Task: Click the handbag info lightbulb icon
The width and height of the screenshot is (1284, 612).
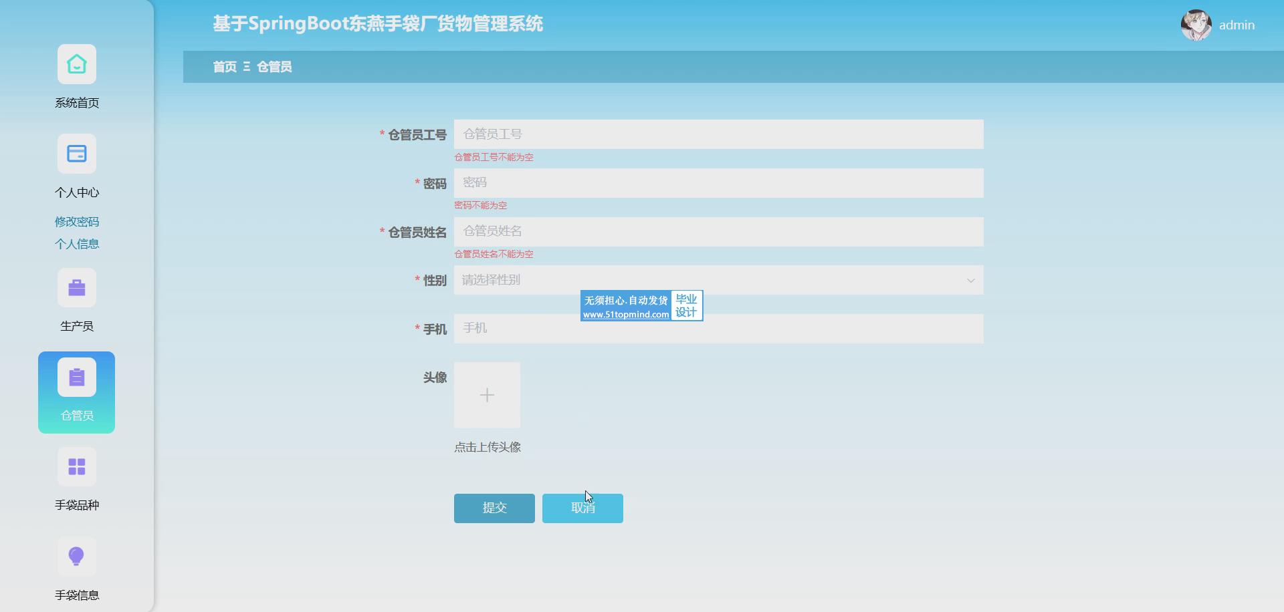Action: point(76,556)
